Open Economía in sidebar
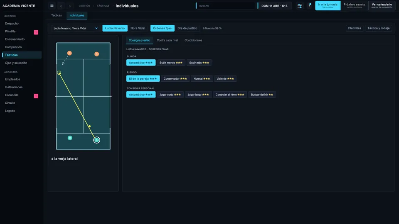 [22, 95]
